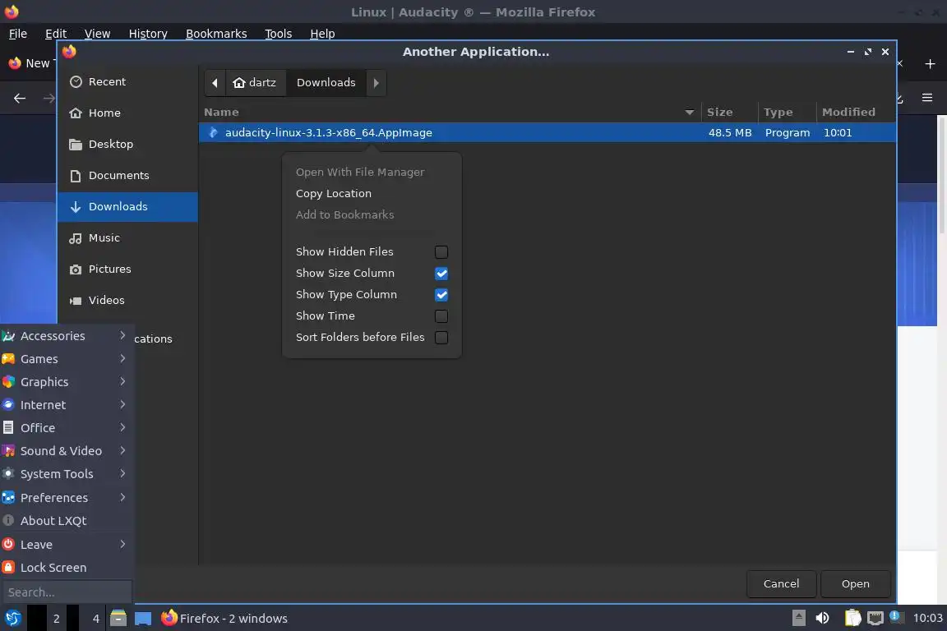Image resolution: width=947 pixels, height=631 pixels.
Task: Enable the Show Hidden Files checkbox
Action: coord(441,251)
